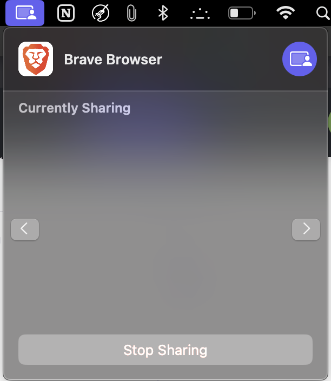Toggle the round purple screen share button
Viewport: 331px width, 381px height.
click(x=300, y=59)
